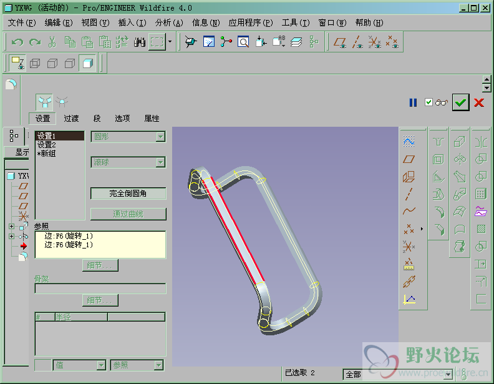Select the no hidden display cube
494x384 pixels.
coord(70,63)
